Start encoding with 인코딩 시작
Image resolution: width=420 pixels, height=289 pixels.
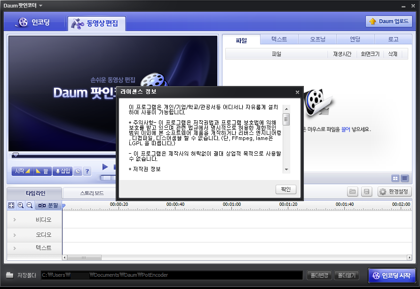[x=392, y=275]
